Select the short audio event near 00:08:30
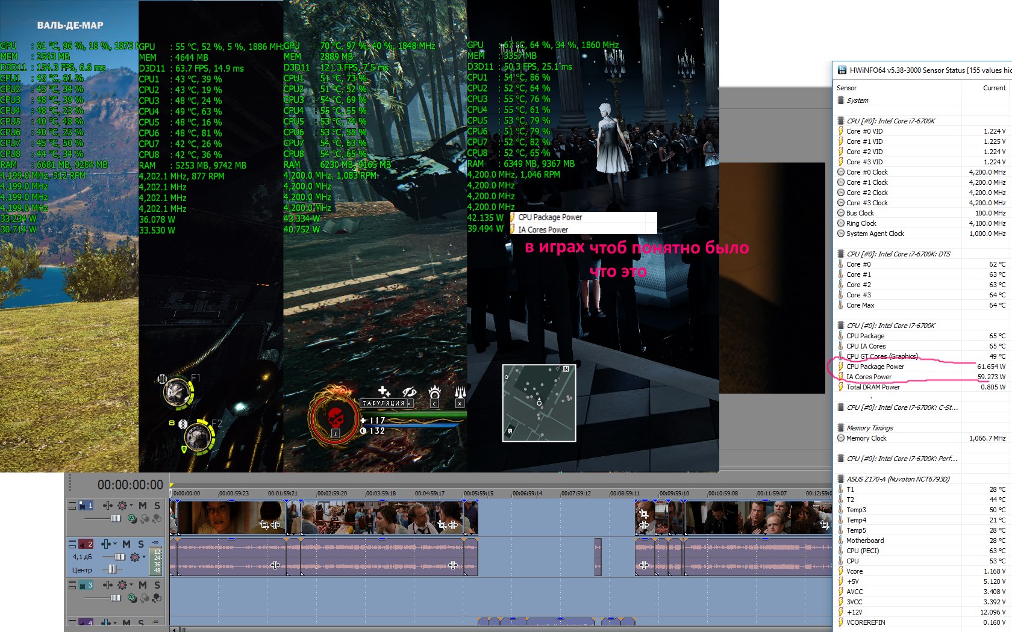The height and width of the screenshot is (632, 1012). tap(598, 557)
